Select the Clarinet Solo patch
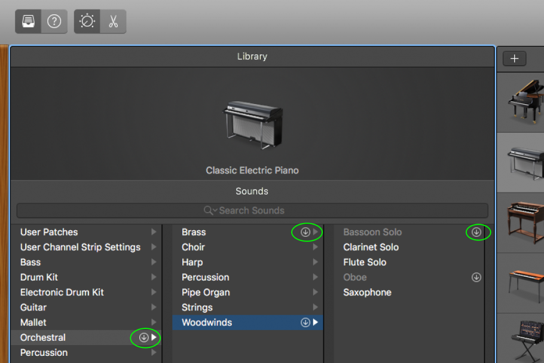Image resolution: width=544 pixels, height=363 pixels. [x=371, y=247]
